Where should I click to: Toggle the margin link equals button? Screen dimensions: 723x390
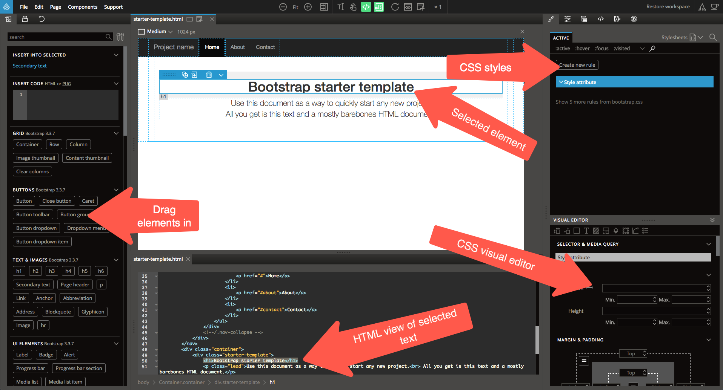tap(584, 361)
